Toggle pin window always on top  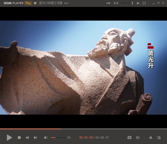(x=138, y=3)
